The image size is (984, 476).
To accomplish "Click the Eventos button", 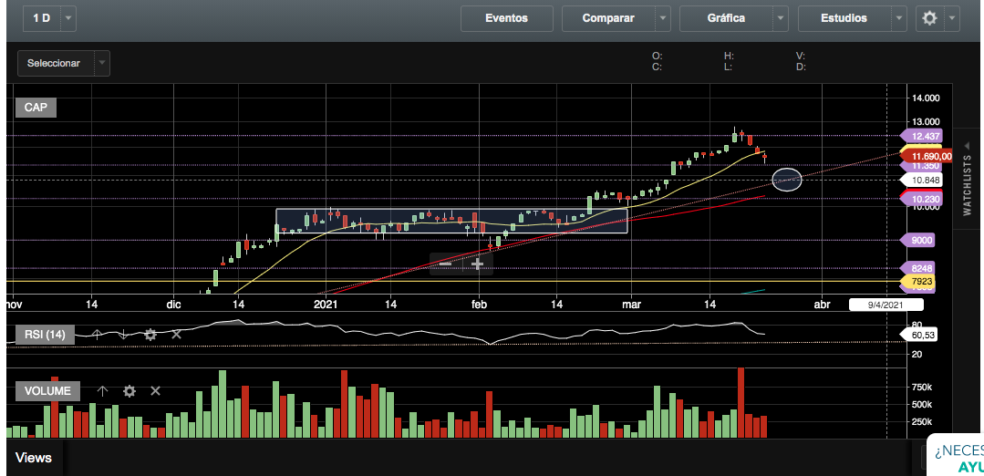I will click(506, 18).
